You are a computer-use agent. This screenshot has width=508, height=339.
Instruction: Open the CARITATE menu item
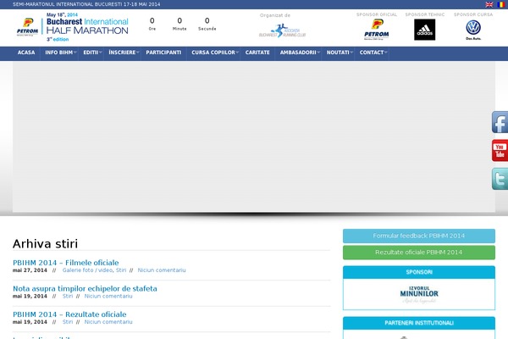(x=257, y=53)
